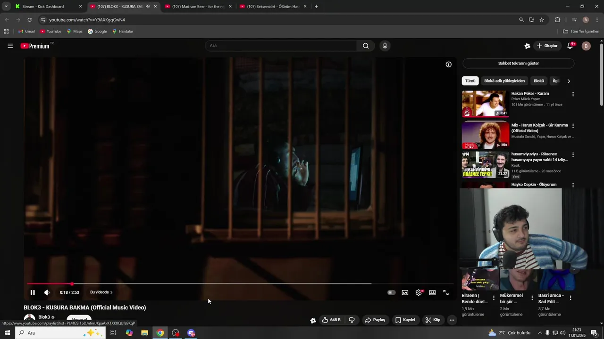Open the YouTube hamburger guide menu
Image resolution: width=604 pixels, height=339 pixels.
[10, 46]
